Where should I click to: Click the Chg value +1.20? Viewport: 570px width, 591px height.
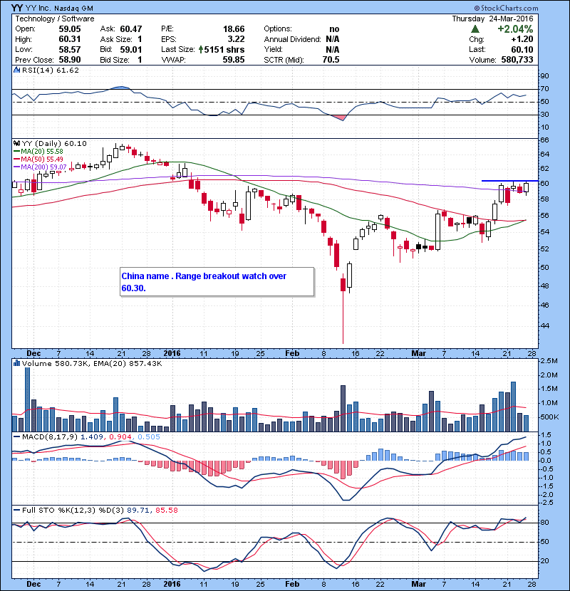[522, 39]
